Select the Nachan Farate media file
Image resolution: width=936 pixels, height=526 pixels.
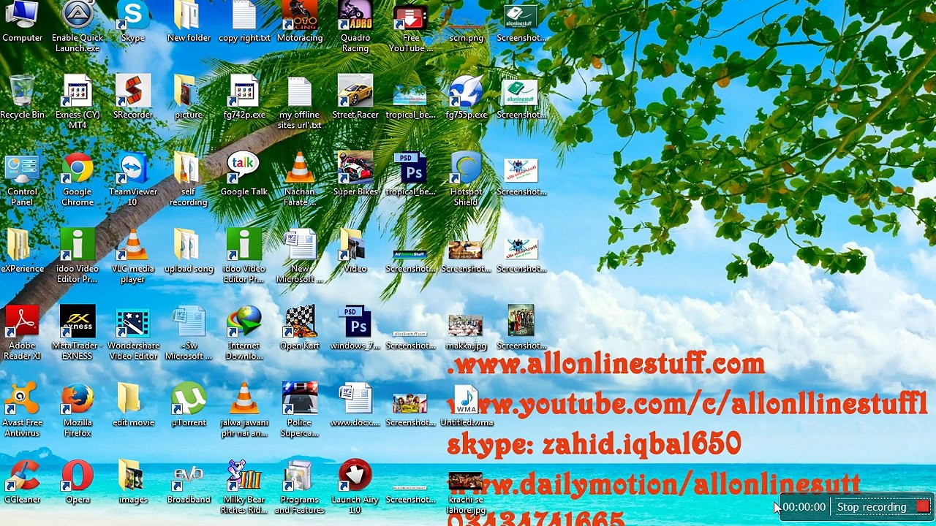point(300,180)
